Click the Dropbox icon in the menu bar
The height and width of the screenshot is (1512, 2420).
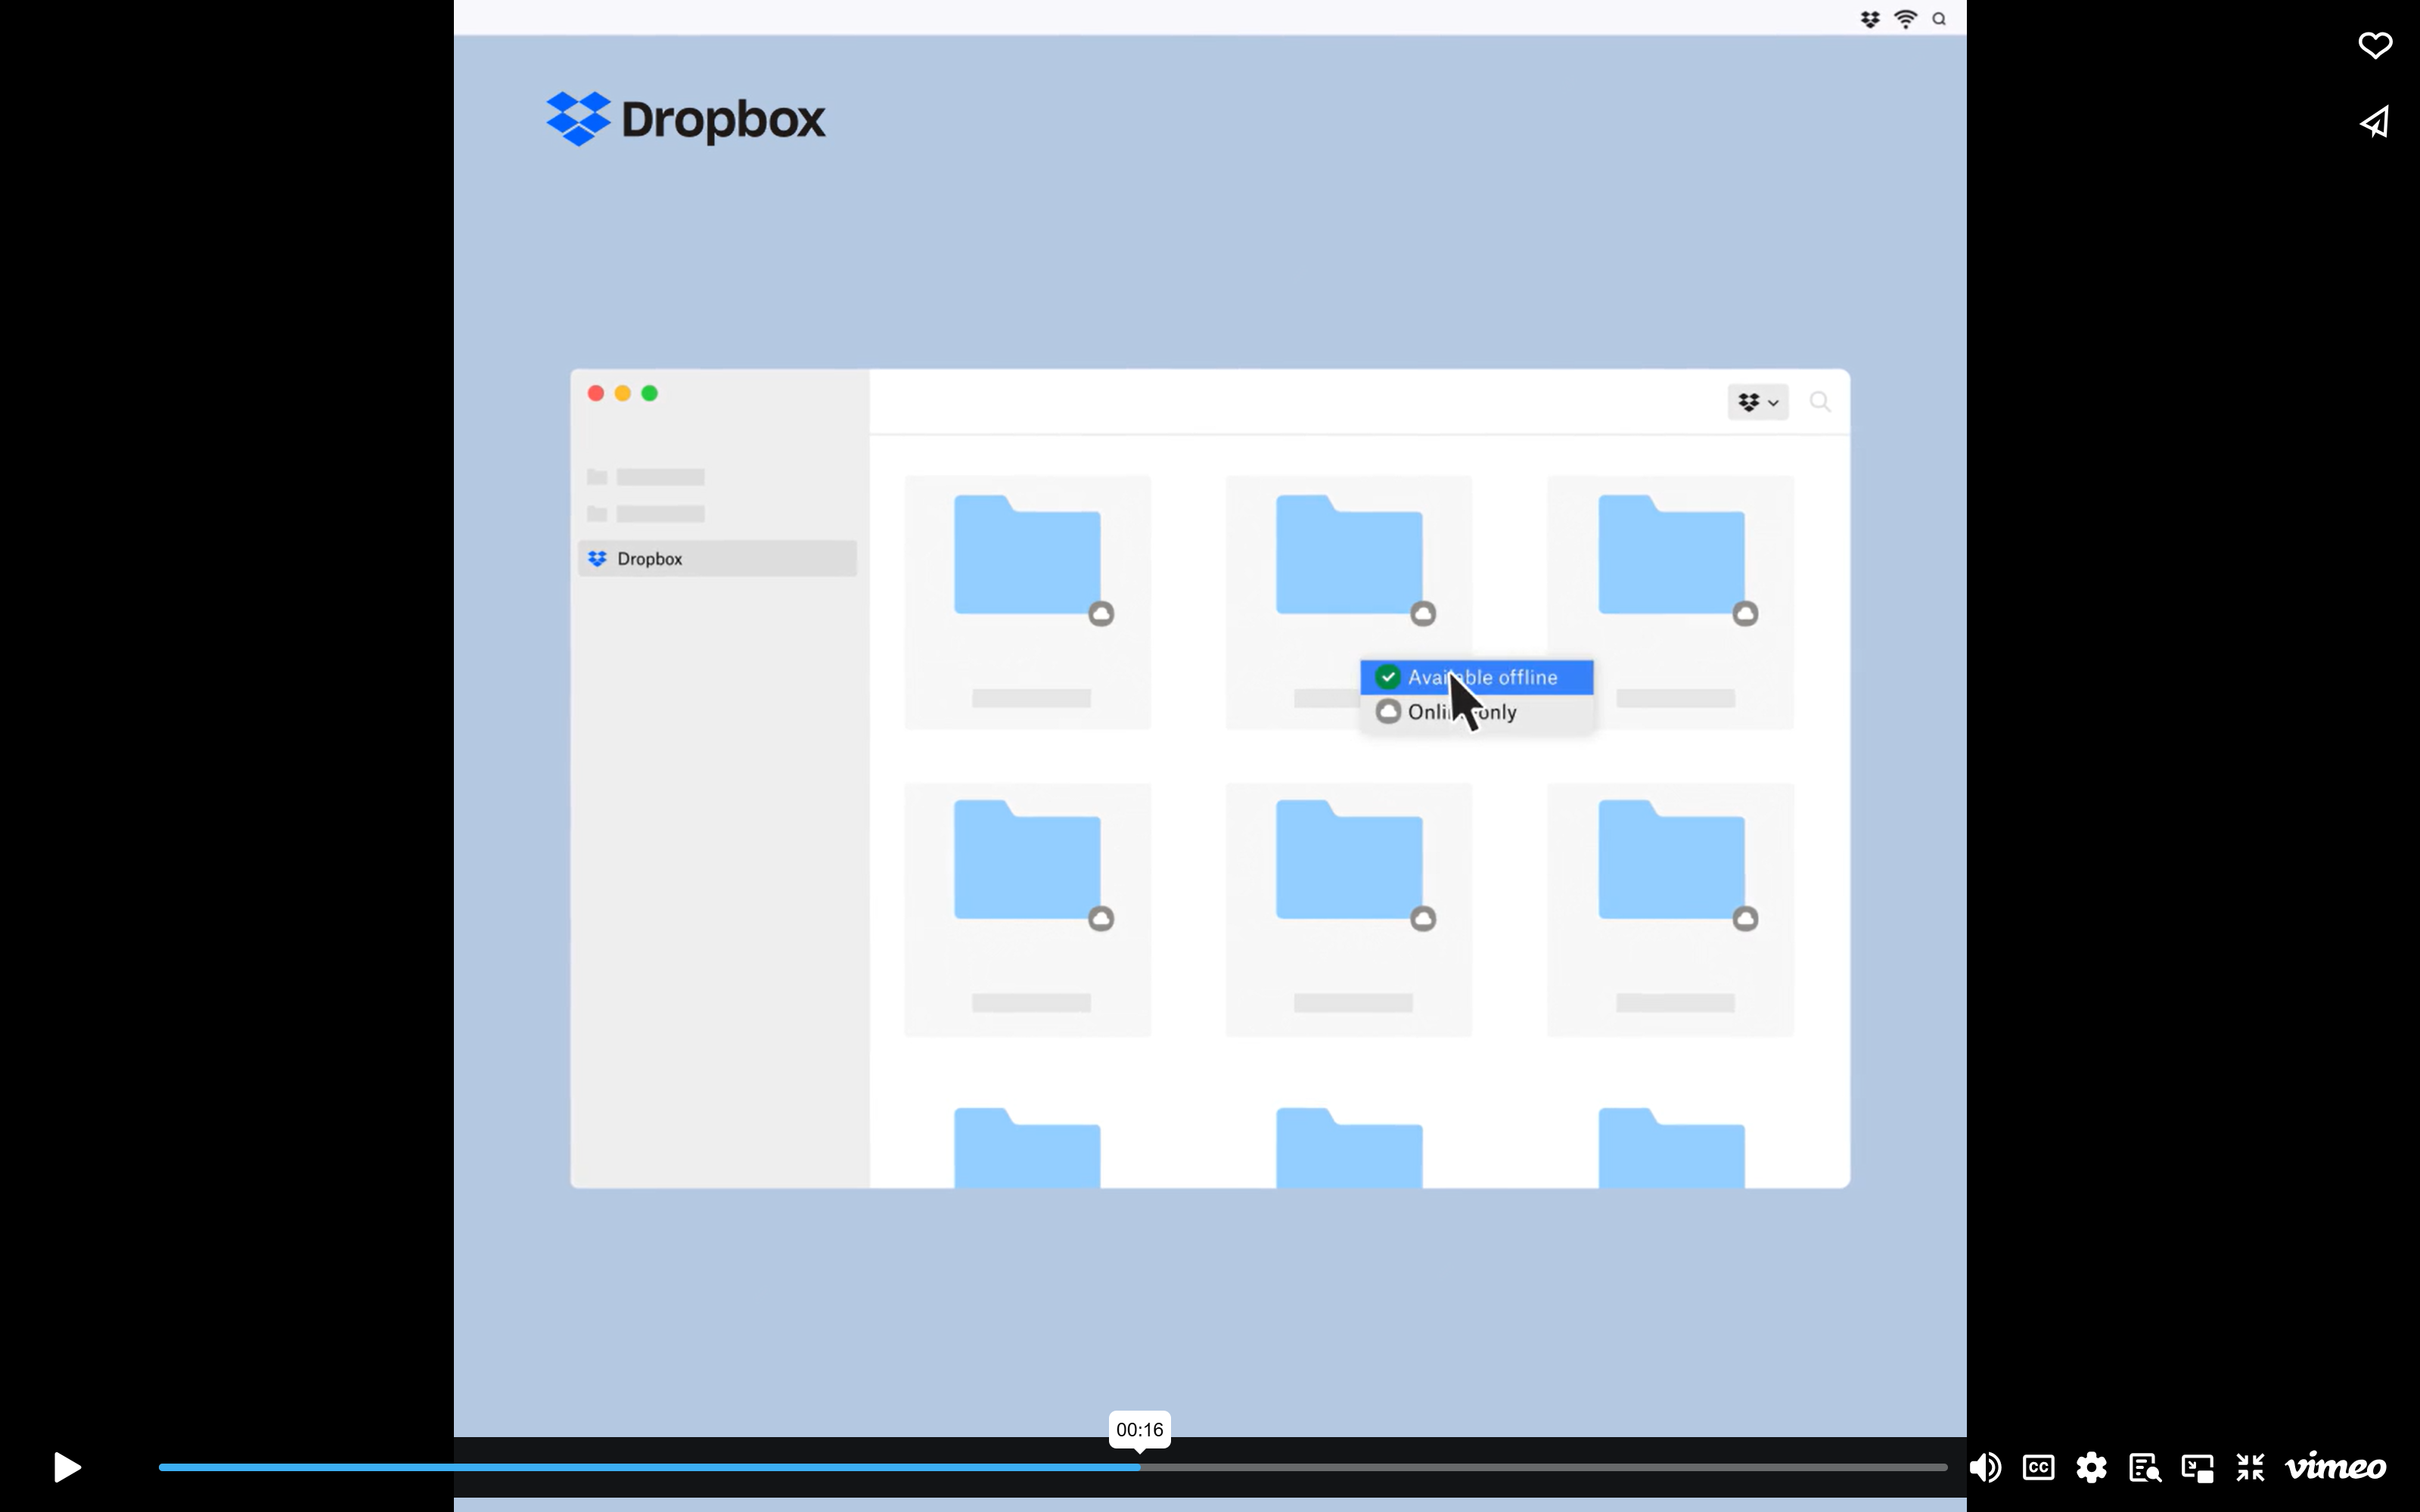click(1870, 19)
